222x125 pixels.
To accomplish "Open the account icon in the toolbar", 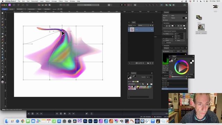I will (x=185, y=5).
